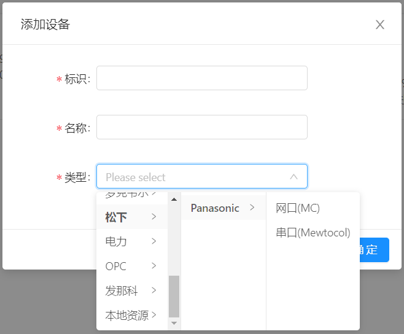Click the category list scrollbar thumb

[x=174, y=296]
